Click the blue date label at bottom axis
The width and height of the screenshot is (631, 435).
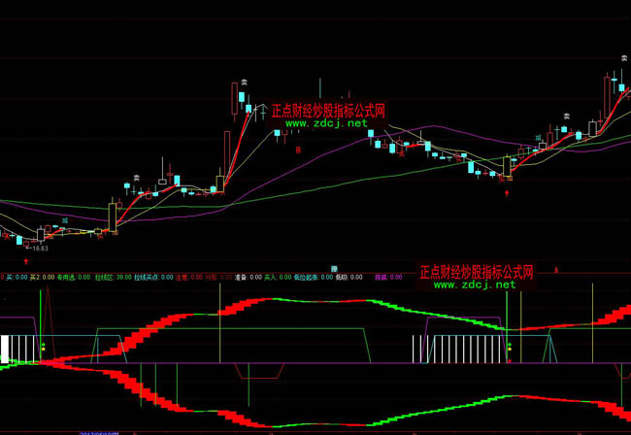(99, 432)
